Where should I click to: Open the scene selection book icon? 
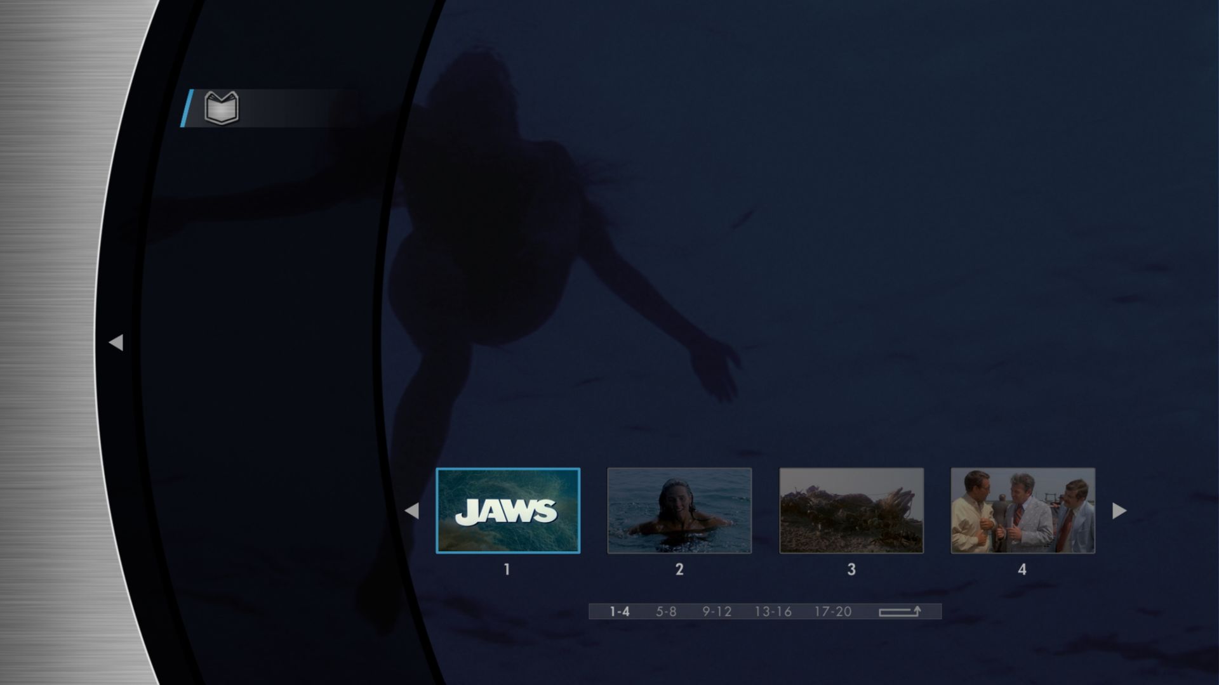point(222,108)
